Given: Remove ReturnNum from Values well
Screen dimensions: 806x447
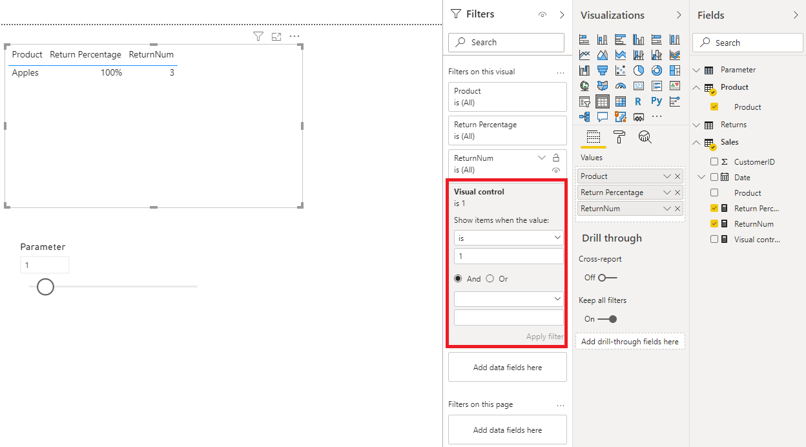Looking at the screenshot, I should 677,209.
